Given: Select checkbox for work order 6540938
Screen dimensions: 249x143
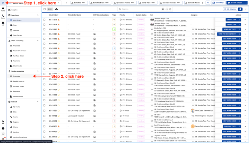Looking at the screenshot, I should coord(45,116).
